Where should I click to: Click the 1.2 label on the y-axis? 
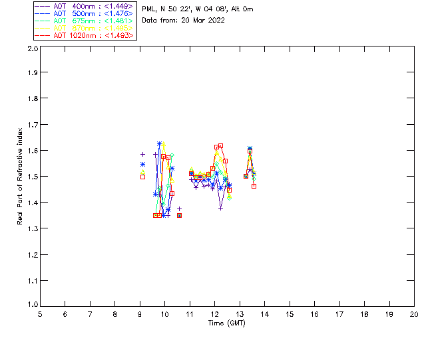click(x=33, y=255)
